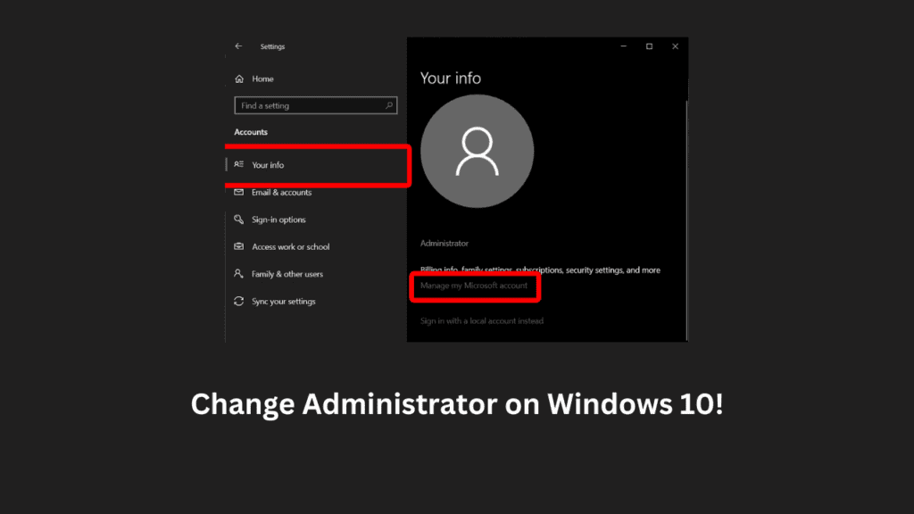914x514 pixels.
Task: Minimize the Settings window
Action: tap(624, 46)
